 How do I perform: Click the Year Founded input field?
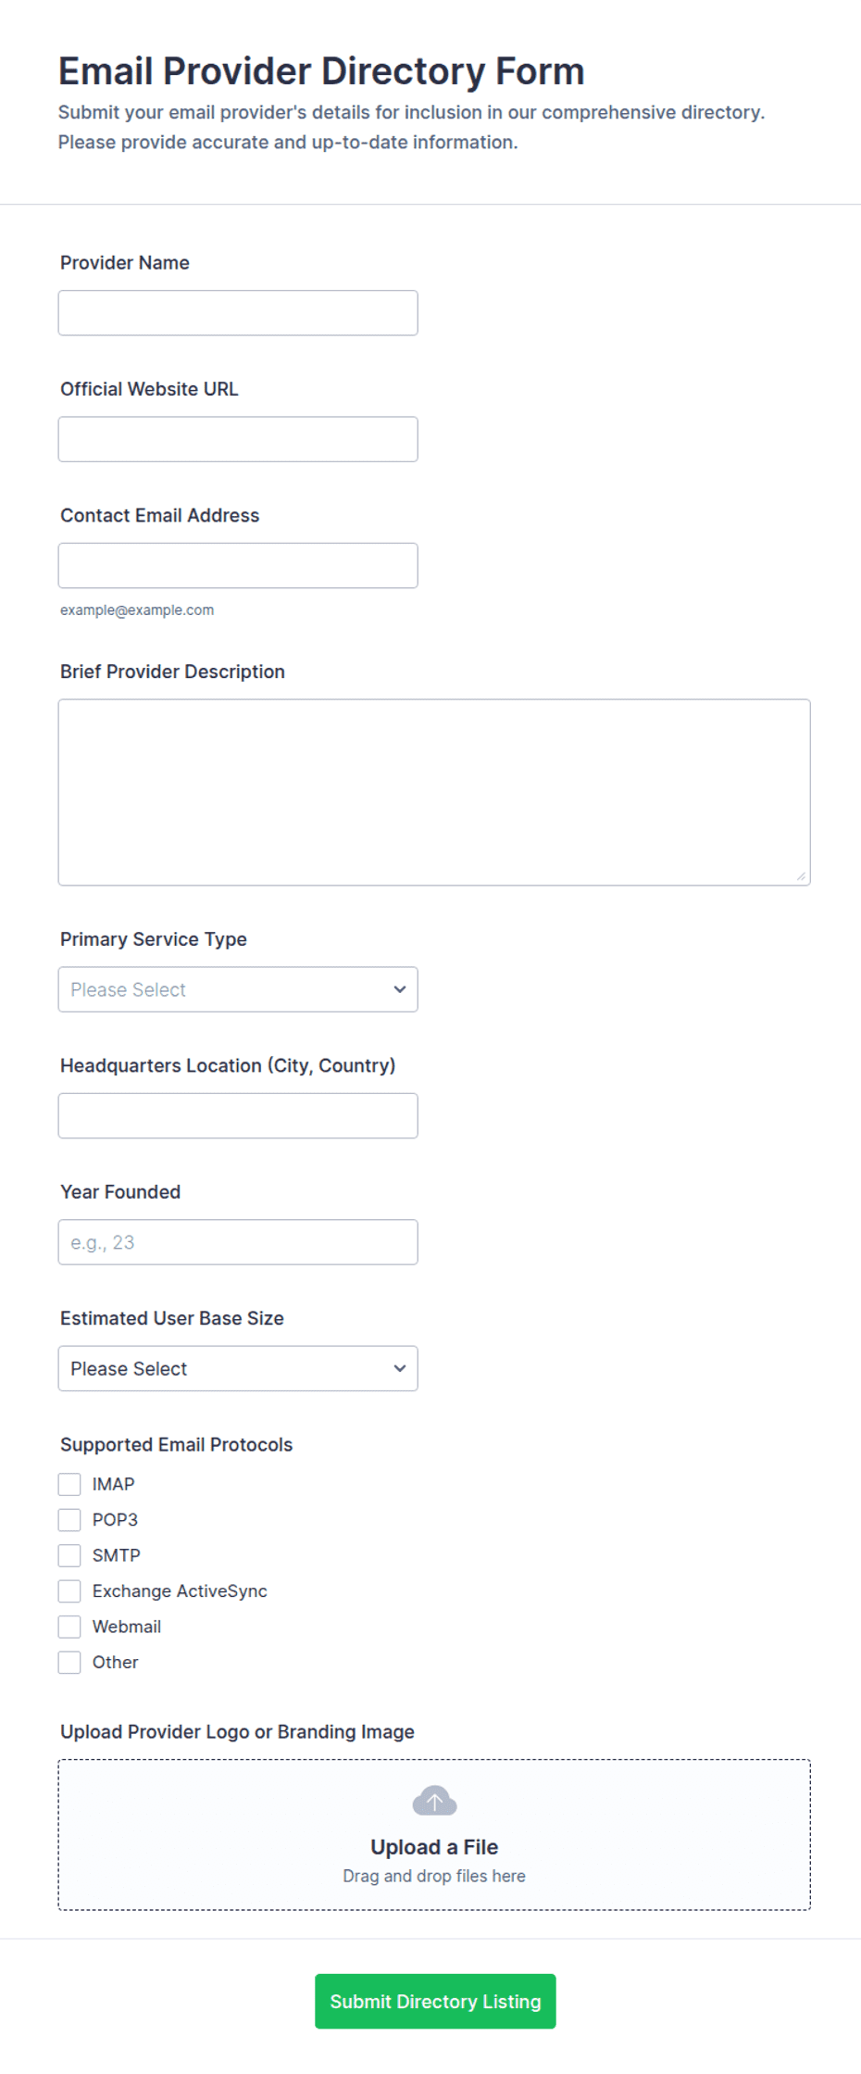tap(238, 1242)
